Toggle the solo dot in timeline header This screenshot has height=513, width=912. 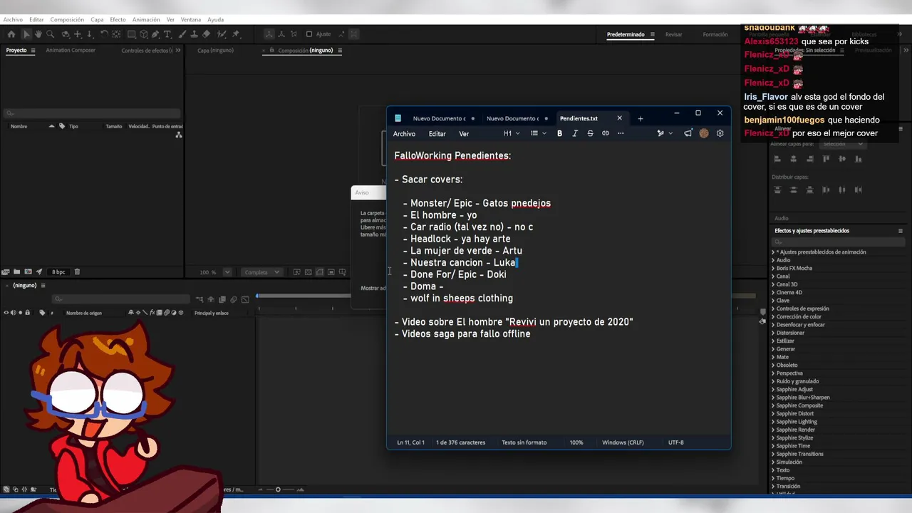[20, 313]
